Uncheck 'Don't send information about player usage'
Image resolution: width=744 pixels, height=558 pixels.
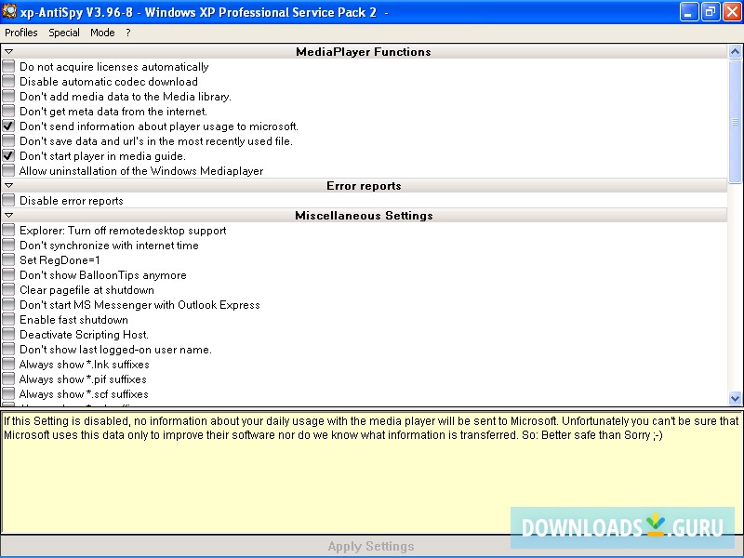click(8, 126)
